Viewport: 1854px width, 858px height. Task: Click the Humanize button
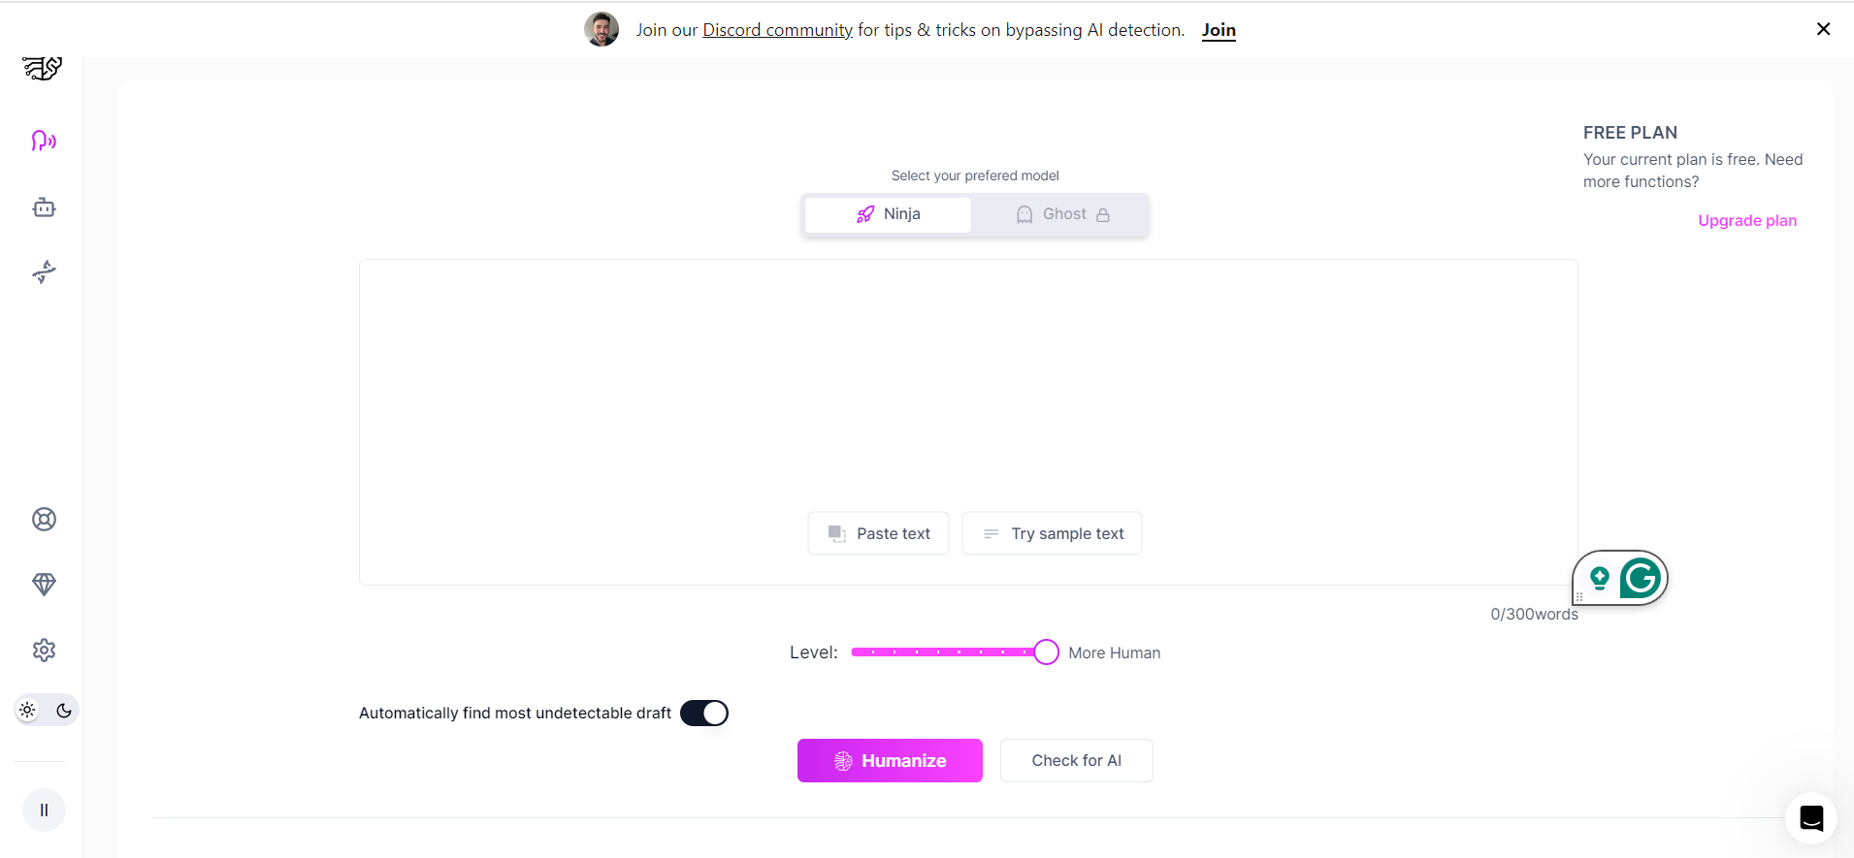point(889,760)
